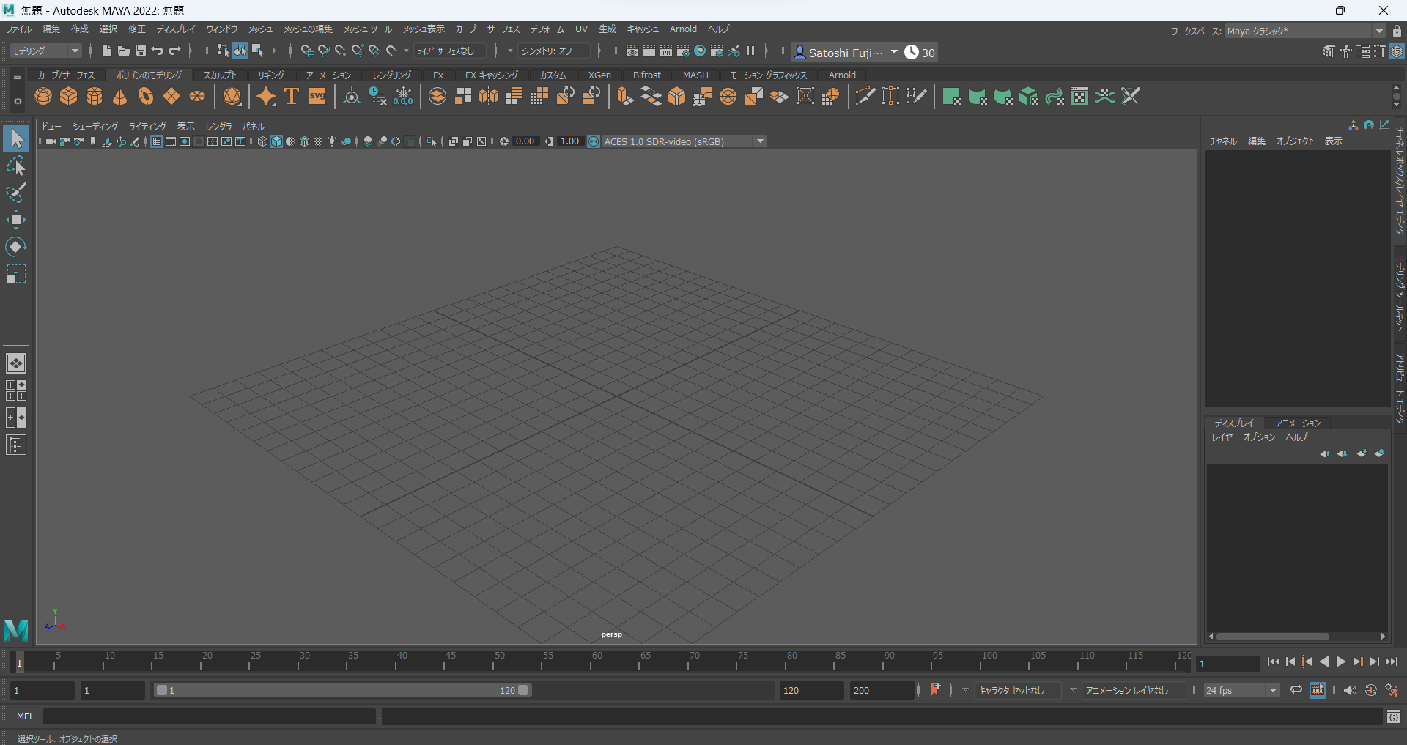The width and height of the screenshot is (1407, 745).
Task: Toggle grid visibility in the viewport
Action: 155,141
